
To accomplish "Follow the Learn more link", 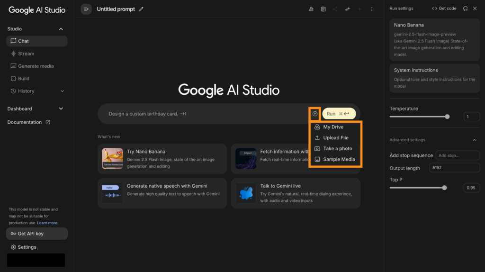I will [47, 223].
